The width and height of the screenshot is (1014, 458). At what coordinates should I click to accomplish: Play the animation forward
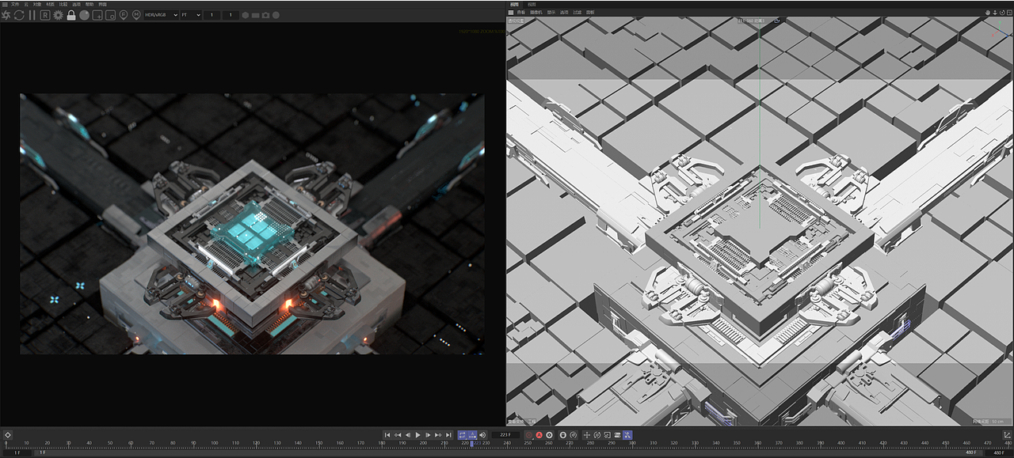pyautogui.click(x=417, y=435)
